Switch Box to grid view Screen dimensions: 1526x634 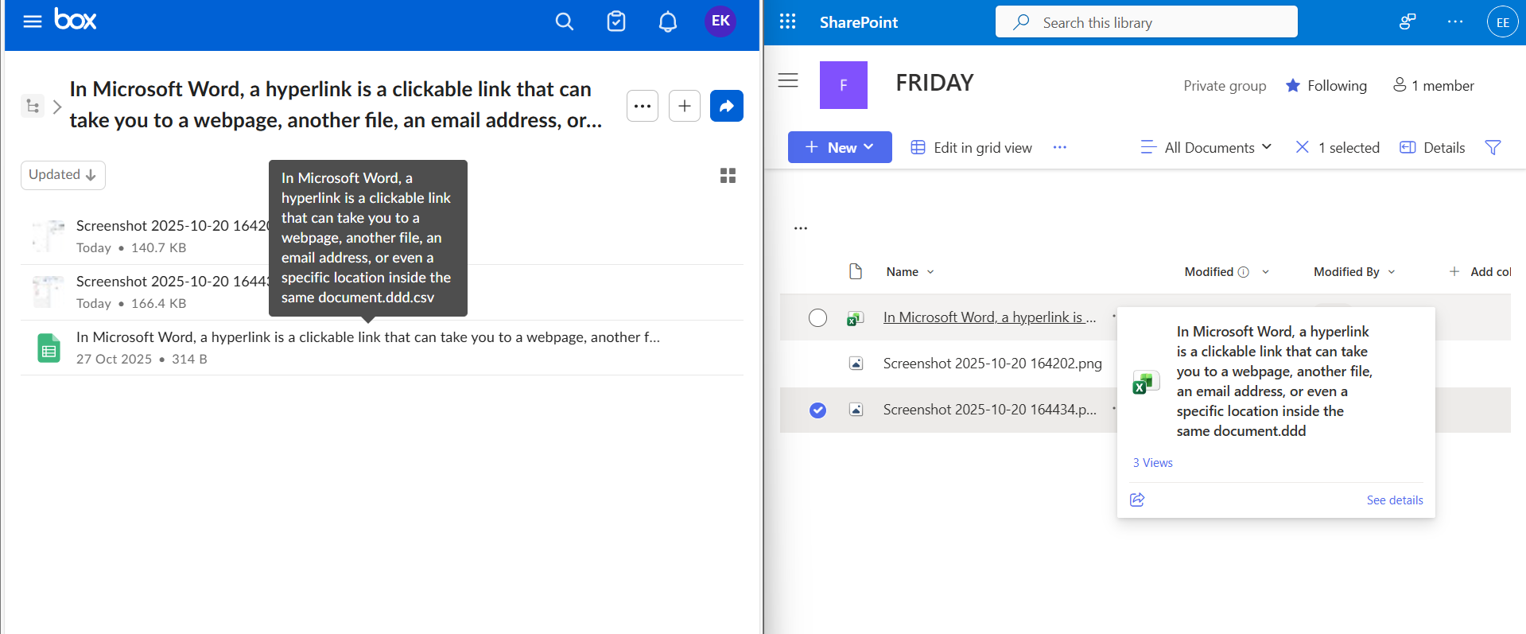pyautogui.click(x=728, y=176)
